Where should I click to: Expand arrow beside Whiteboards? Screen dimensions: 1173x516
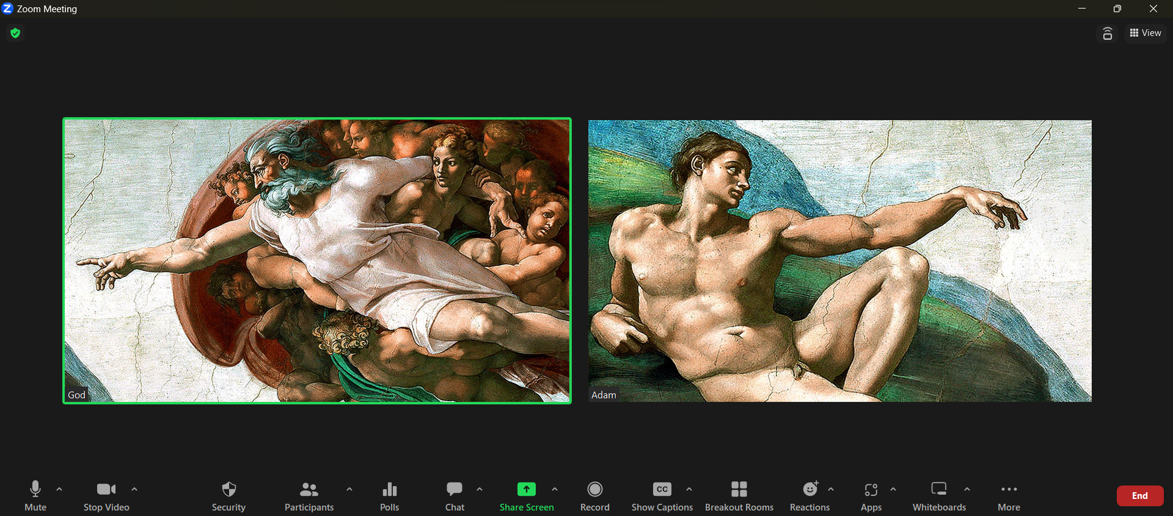(x=967, y=489)
